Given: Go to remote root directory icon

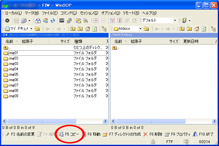Looking at the screenshot, I should (189, 29).
